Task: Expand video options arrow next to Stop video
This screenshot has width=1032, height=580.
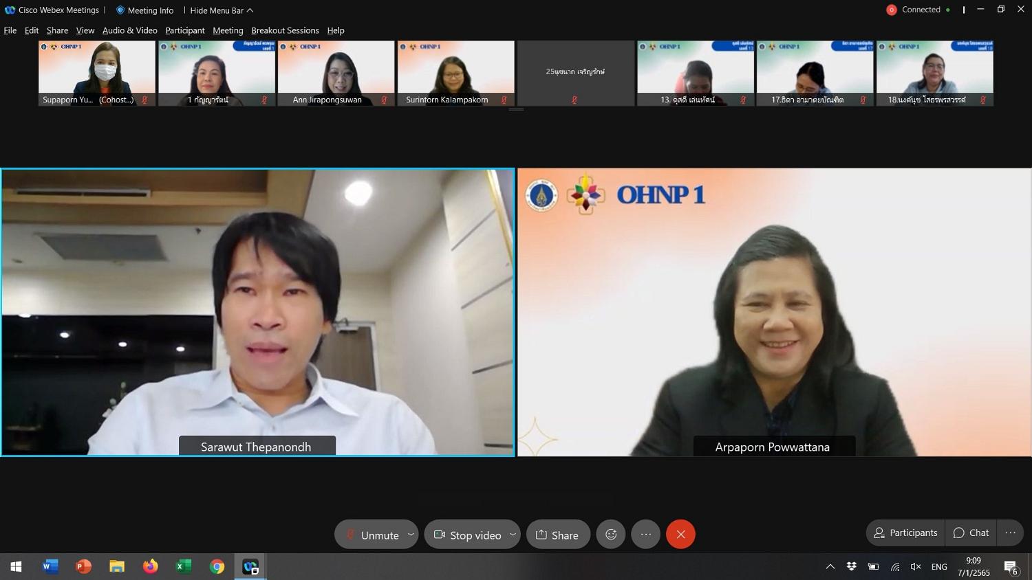Action: click(x=513, y=535)
